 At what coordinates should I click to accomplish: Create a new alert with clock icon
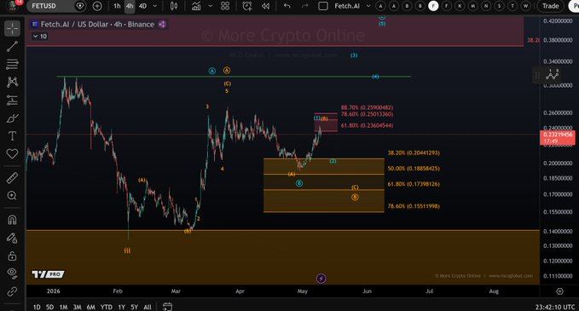(247, 6)
